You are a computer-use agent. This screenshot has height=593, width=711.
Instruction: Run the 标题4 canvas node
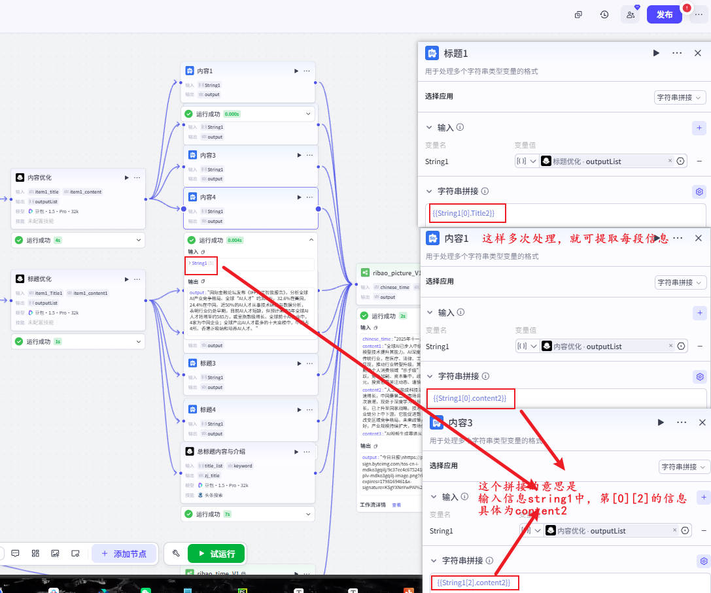point(299,409)
